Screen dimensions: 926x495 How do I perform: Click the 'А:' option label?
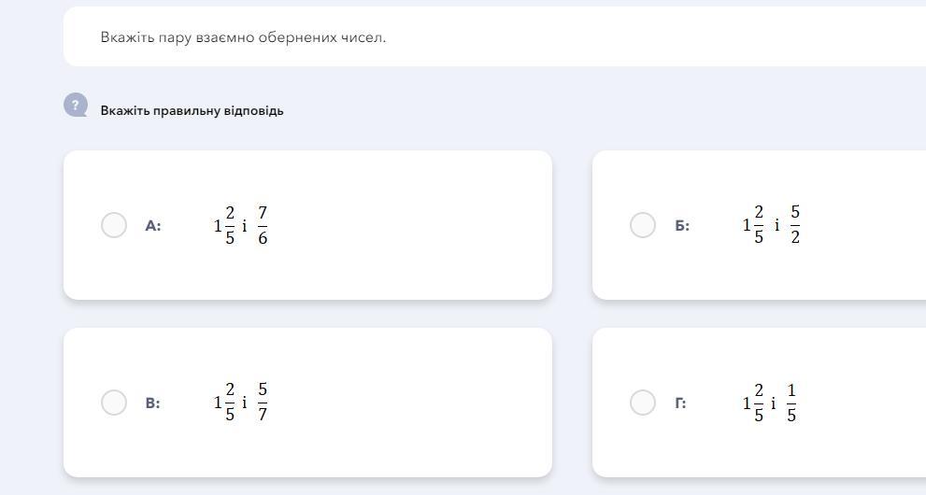(x=153, y=226)
